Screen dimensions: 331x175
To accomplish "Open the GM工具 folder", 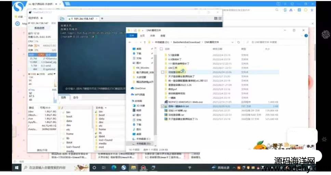I will point(173,68).
